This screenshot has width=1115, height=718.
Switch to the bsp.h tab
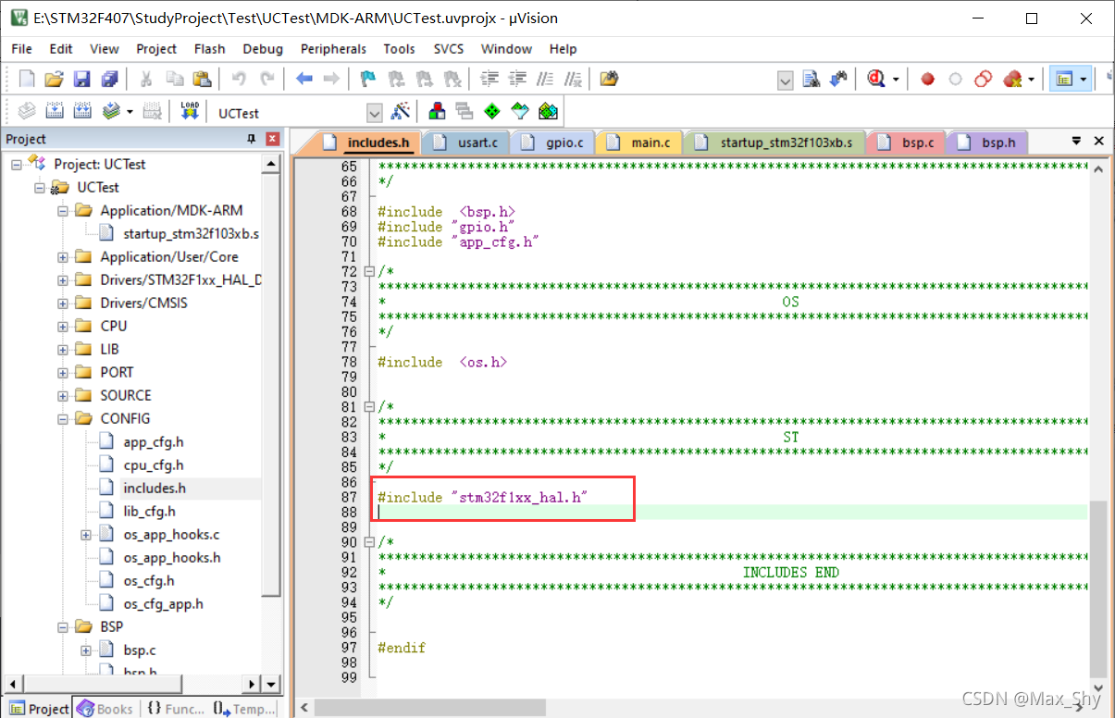point(987,142)
